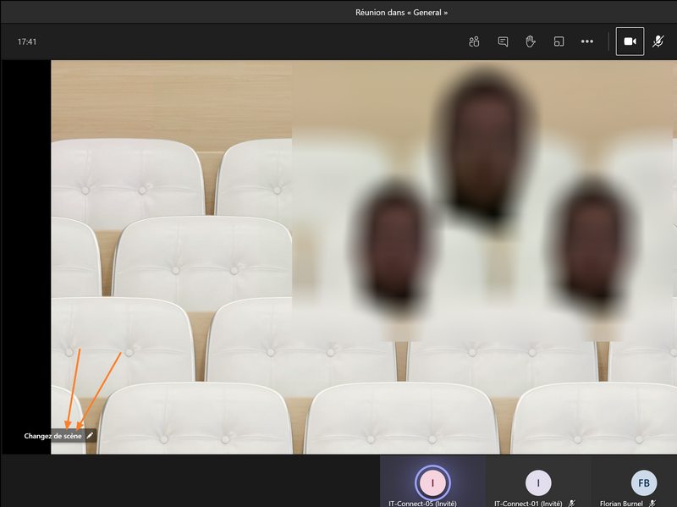Open More options with the ellipsis

(x=586, y=41)
